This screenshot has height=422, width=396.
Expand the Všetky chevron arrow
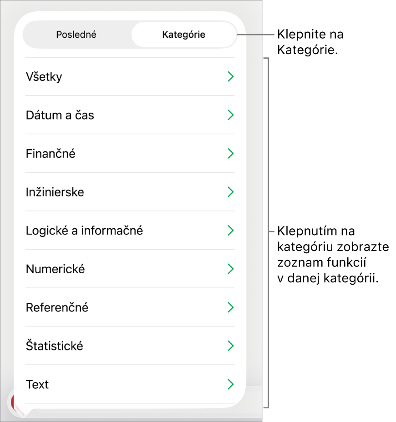230,76
